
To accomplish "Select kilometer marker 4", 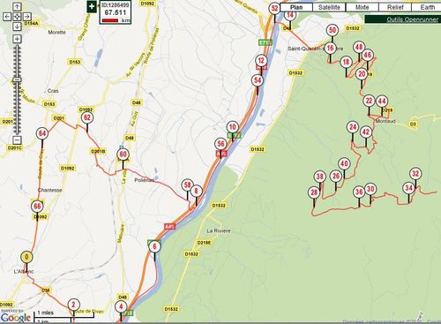I will point(121,307).
